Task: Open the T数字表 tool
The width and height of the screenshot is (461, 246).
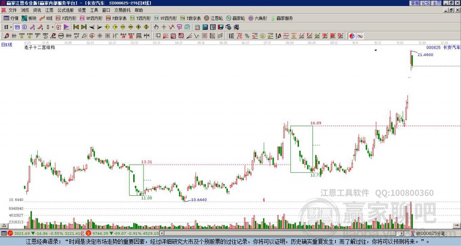Action: coord(190,18)
